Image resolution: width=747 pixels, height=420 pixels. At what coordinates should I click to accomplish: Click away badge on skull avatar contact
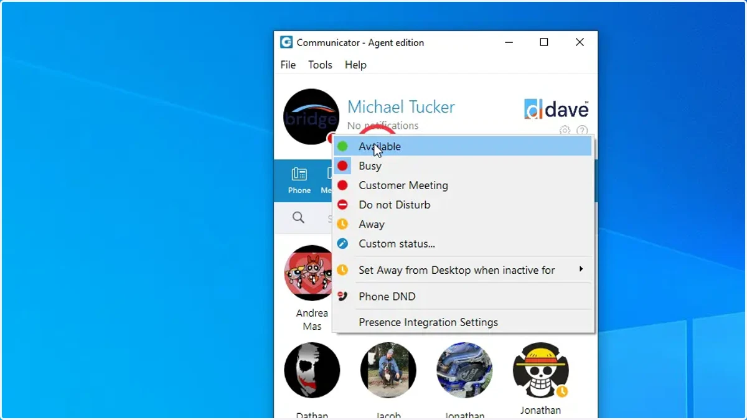pyautogui.click(x=562, y=391)
